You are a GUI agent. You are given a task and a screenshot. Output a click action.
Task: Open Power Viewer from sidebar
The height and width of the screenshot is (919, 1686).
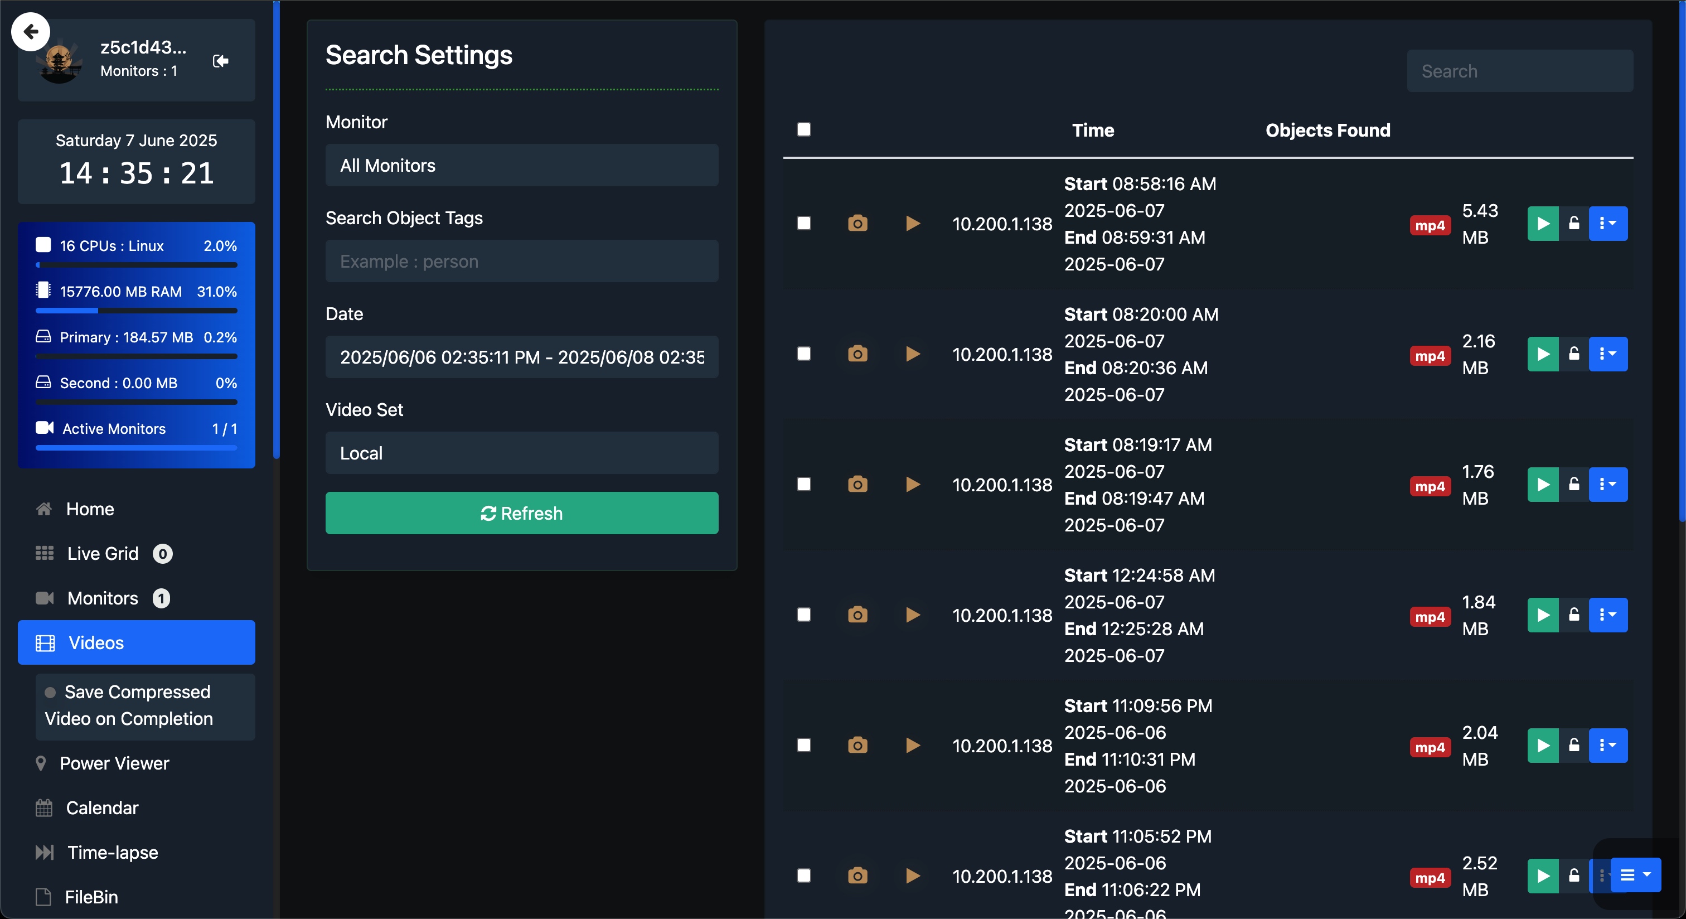[114, 763]
